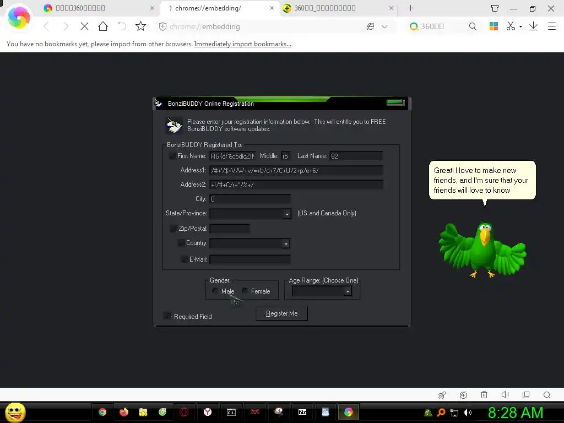The image size is (564, 423).
Task: Open the skin shirt icon in title bar
Action: click(x=495, y=8)
